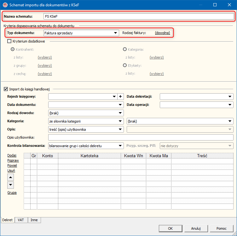Click the move up arrow button
This screenshot has height=236, width=237.
click(x=11, y=177)
